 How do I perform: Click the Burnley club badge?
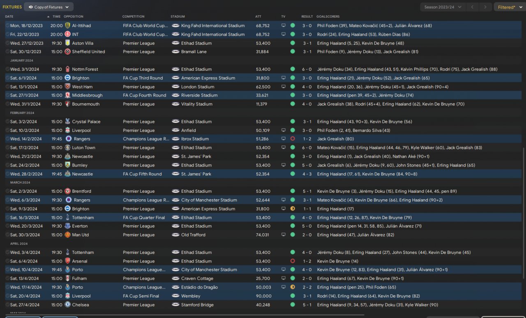coord(67,165)
